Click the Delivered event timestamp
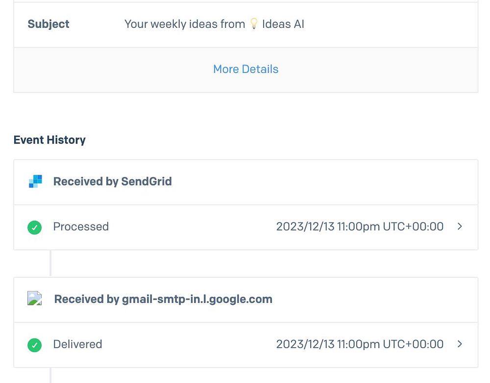490x383 pixels. point(360,344)
